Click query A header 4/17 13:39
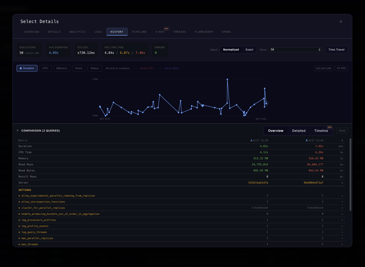The height and width of the screenshot is (267, 365). click(259, 140)
